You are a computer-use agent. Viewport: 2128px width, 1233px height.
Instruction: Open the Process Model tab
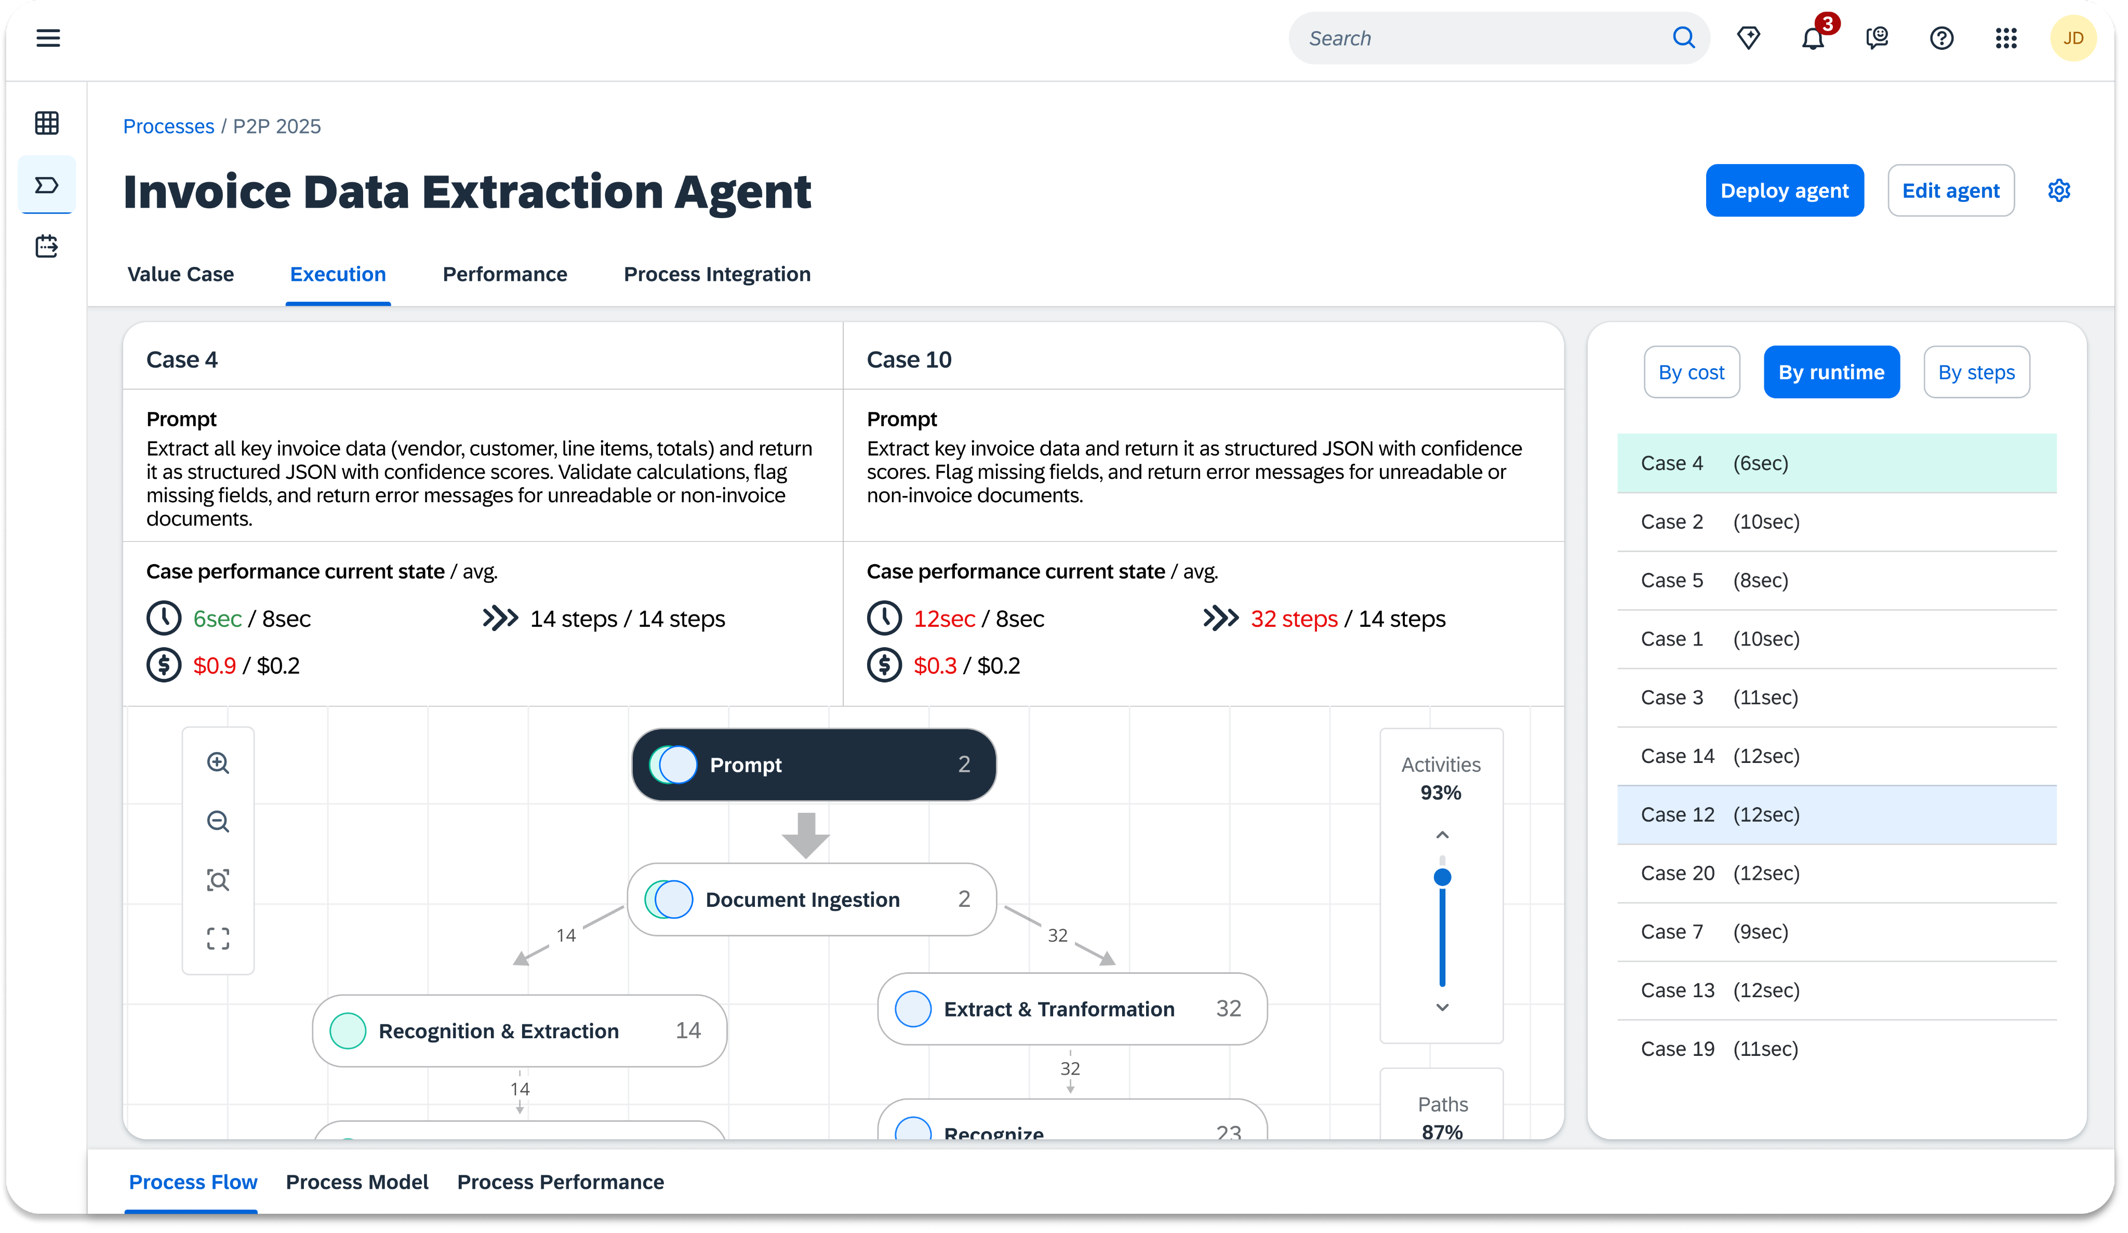tap(357, 1183)
